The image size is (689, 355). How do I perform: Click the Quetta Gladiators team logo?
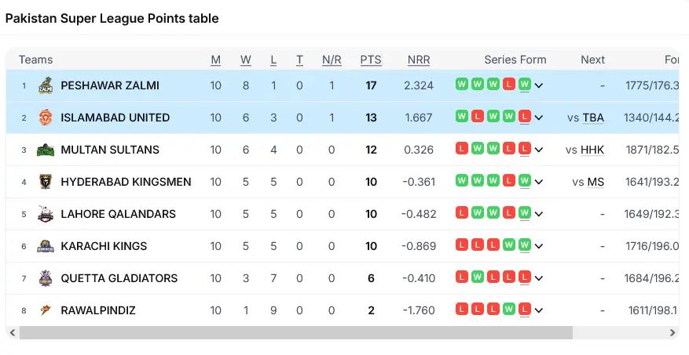coord(45,278)
